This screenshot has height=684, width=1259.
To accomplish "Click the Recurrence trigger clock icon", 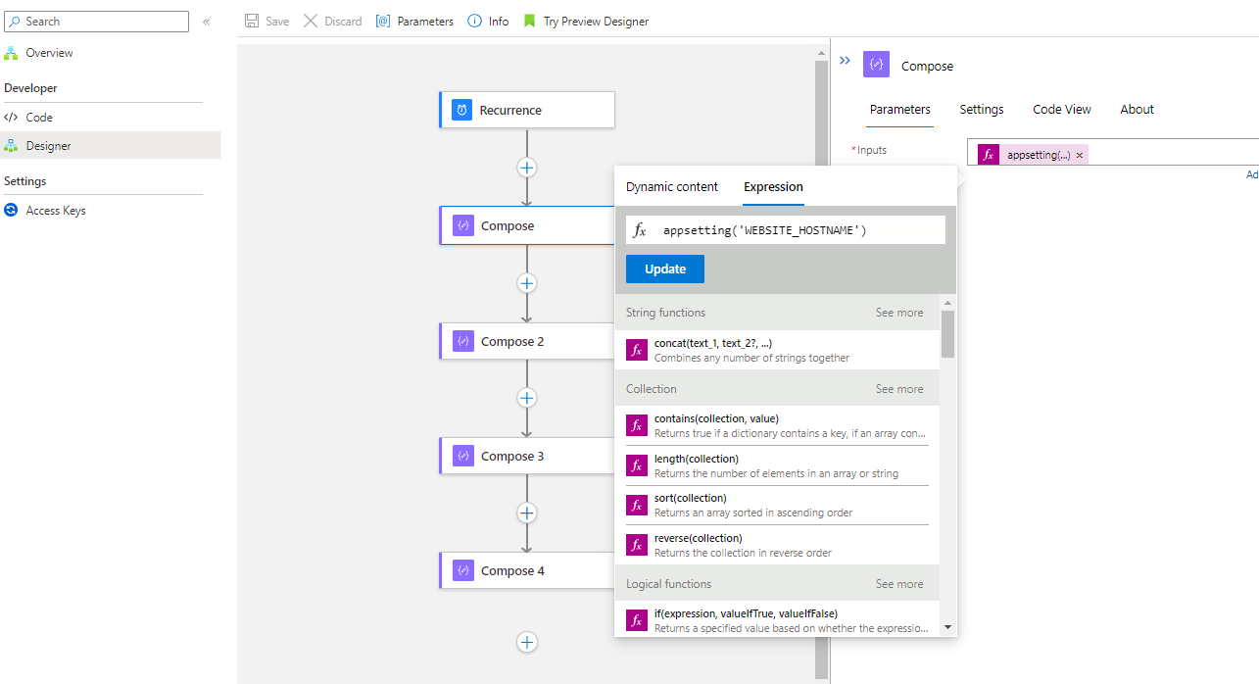I will (462, 111).
